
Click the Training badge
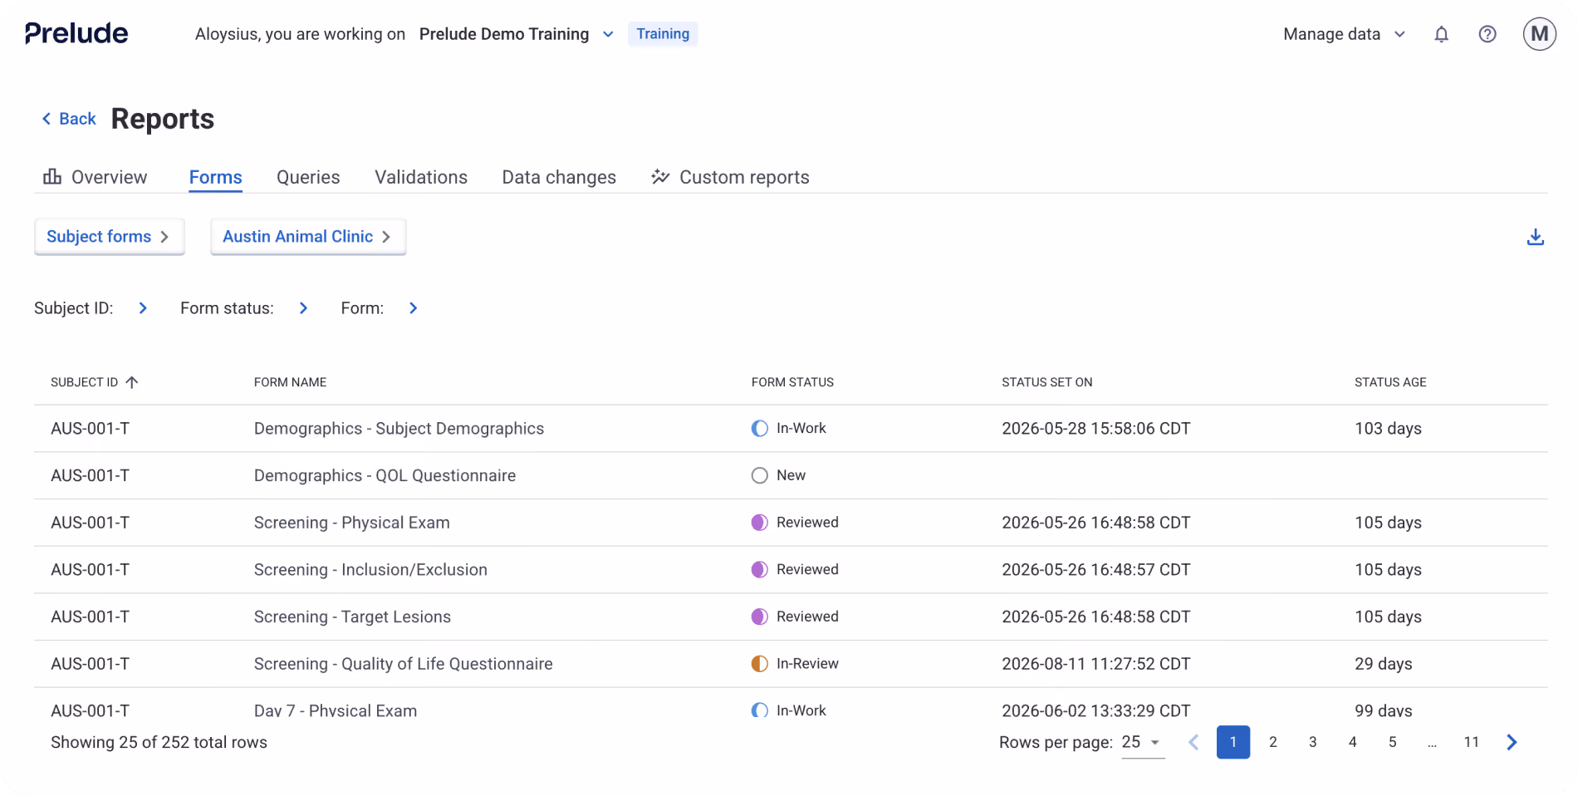point(663,34)
